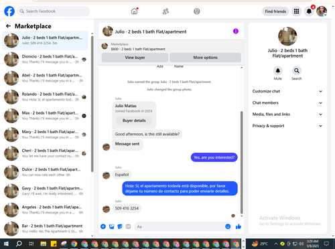The height and width of the screenshot is (249, 335).
Task: Open the Dionicio conversation
Action: [x=45, y=59]
